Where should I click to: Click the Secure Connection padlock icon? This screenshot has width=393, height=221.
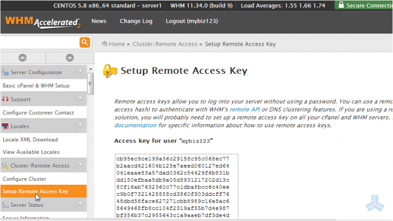click(x=341, y=5)
